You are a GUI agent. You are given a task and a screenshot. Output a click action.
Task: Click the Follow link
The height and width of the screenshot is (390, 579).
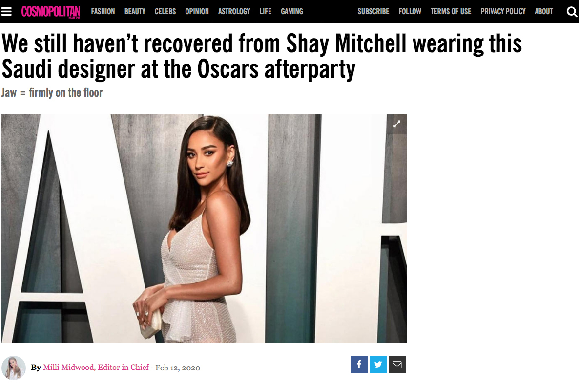point(410,11)
